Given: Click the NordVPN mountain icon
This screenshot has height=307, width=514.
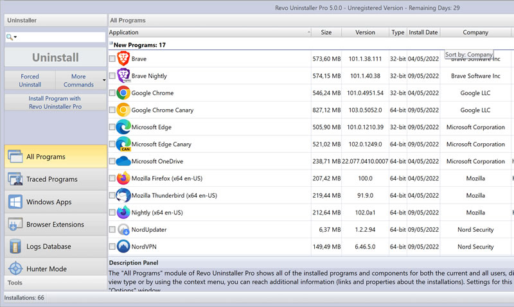Looking at the screenshot, I should click(x=123, y=247).
